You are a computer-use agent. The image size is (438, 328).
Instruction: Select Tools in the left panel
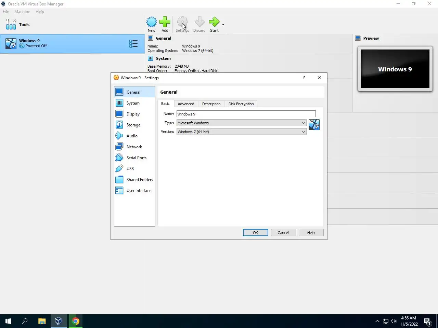(72, 25)
